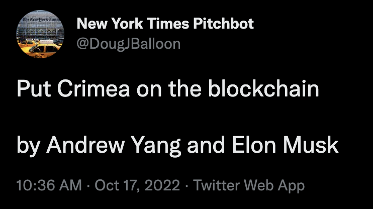
Task: Click the New York Times logo in avatar
Action: [39, 21]
